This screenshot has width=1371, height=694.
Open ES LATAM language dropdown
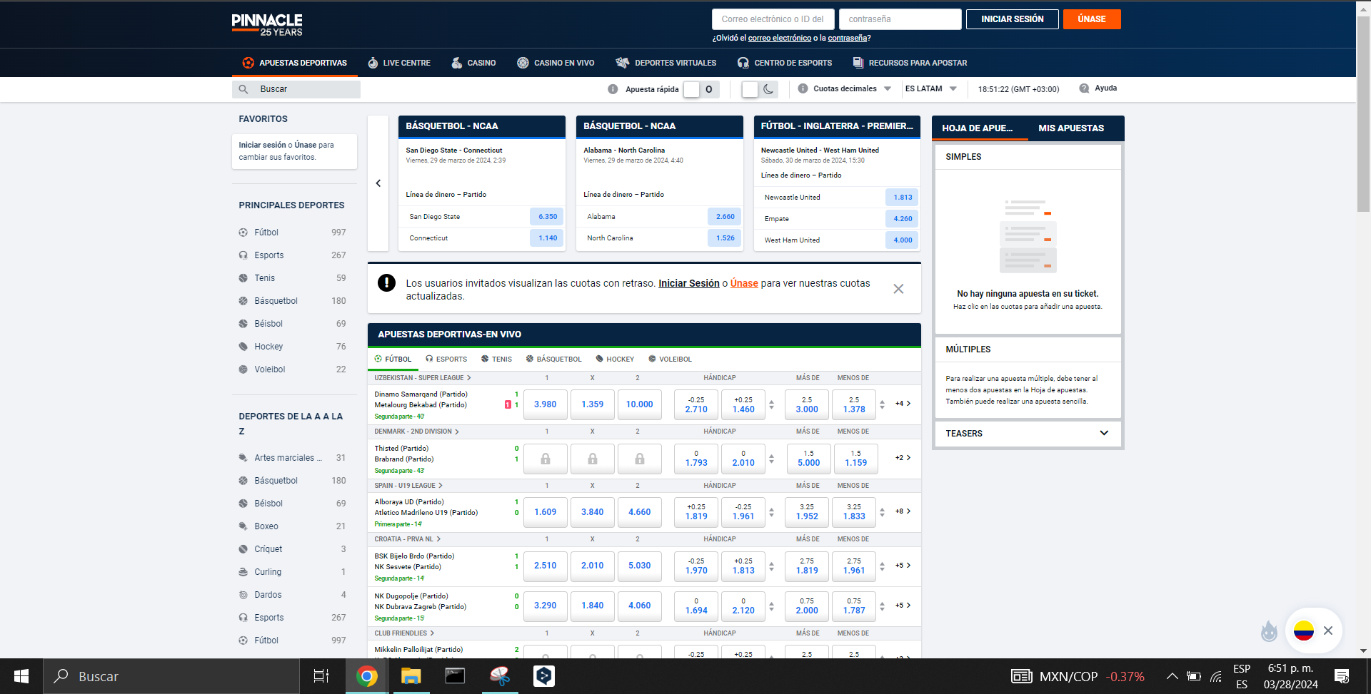pos(930,88)
